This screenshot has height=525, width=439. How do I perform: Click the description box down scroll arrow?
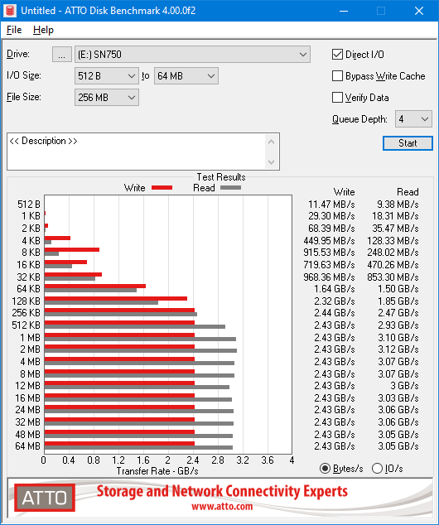(271, 162)
